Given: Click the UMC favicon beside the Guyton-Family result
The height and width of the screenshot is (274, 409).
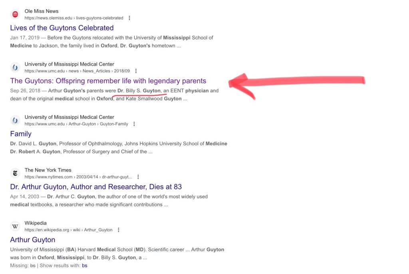Looking at the screenshot, I should click(15, 120).
